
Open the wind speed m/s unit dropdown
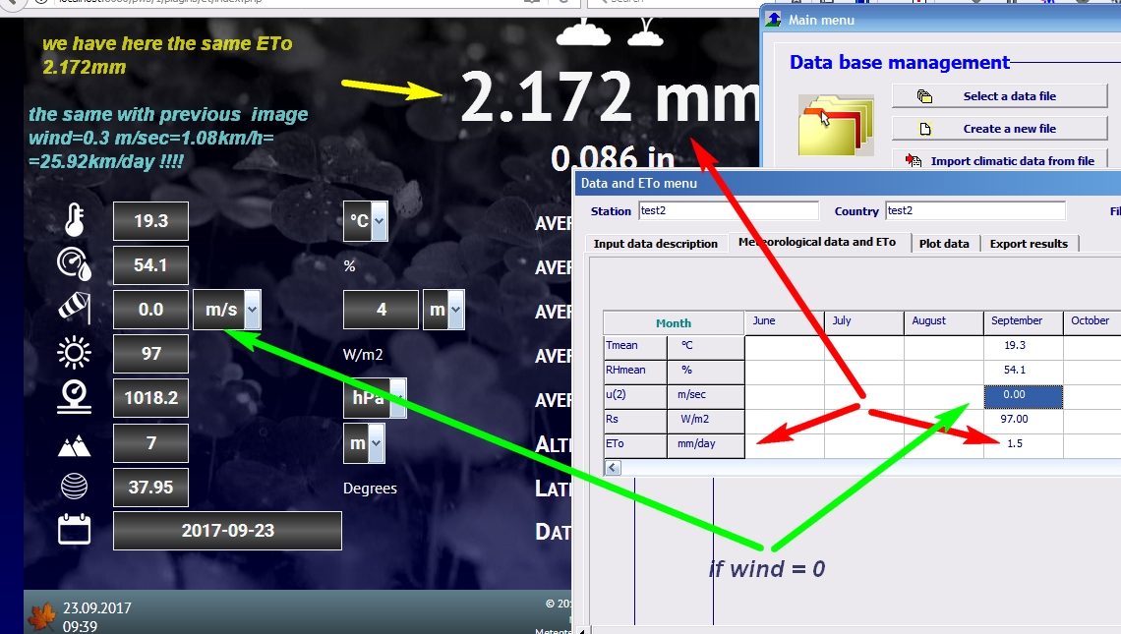coord(252,310)
